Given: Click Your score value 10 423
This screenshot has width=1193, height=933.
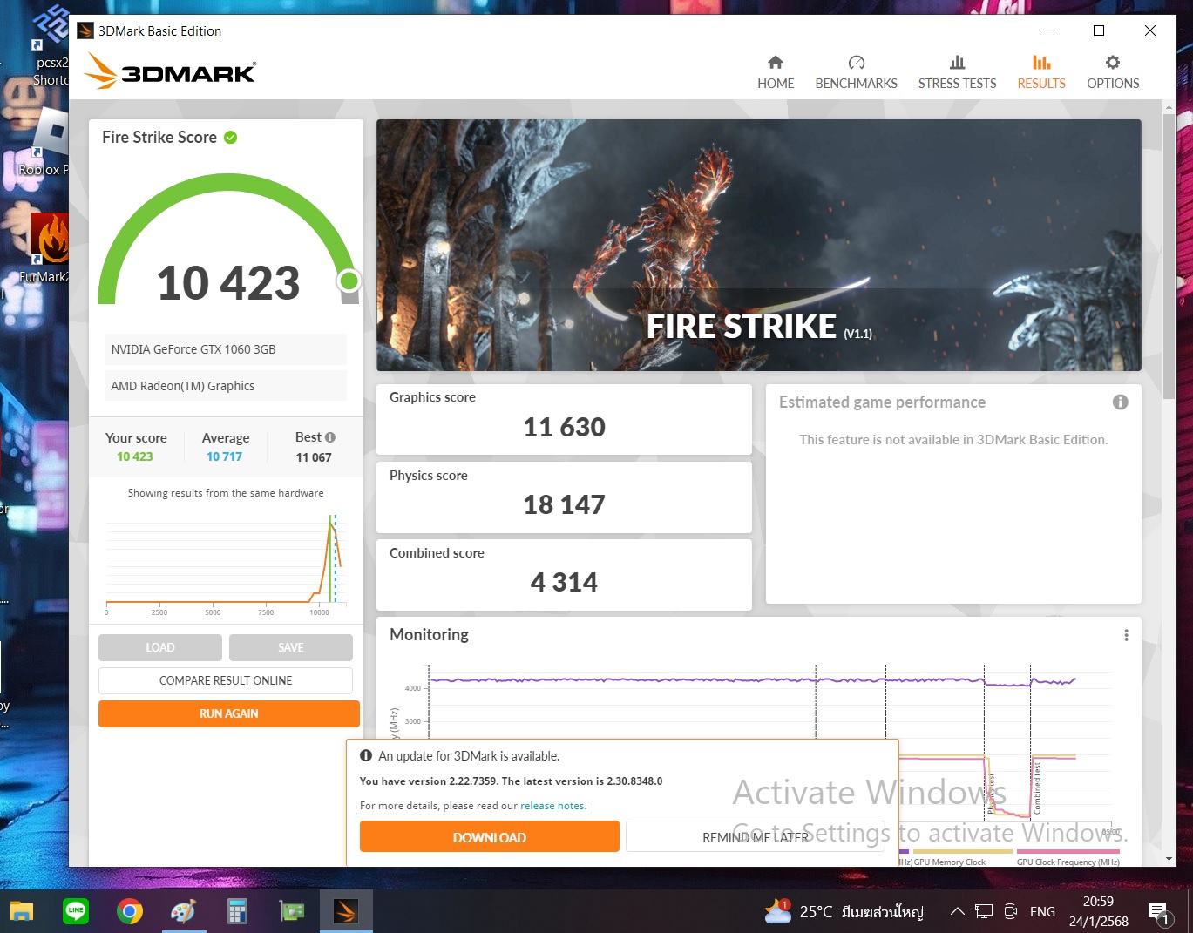Looking at the screenshot, I should pyautogui.click(x=135, y=456).
